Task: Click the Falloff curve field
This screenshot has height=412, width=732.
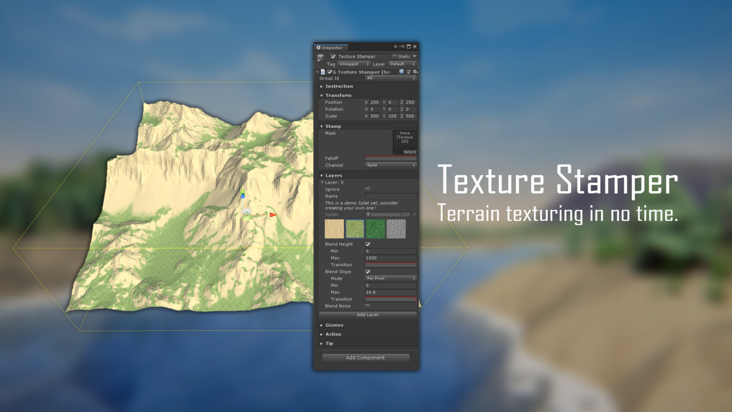Action: pyautogui.click(x=390, y=158)
